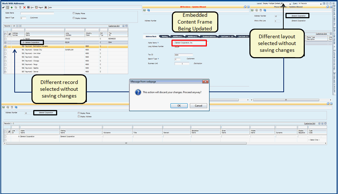Maximize the address grid icon
Image resolution: width=338 pixels, height=194 pixels.
pos(126,26)
